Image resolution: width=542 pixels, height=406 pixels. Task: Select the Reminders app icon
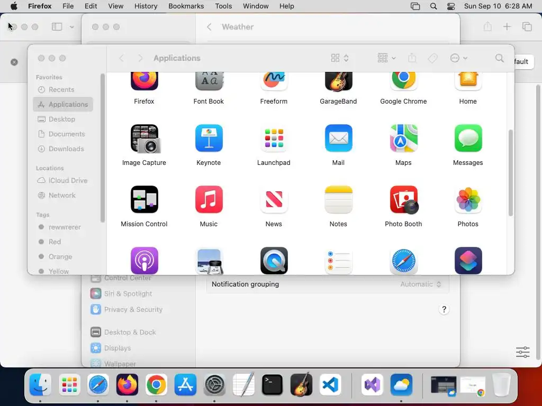coord(338,261)
